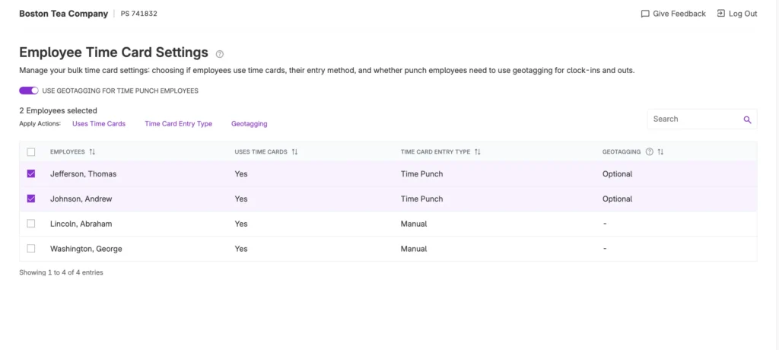Sort by Geotagging column arrows
The image size is (779, 350).
[x=660, y=152]
